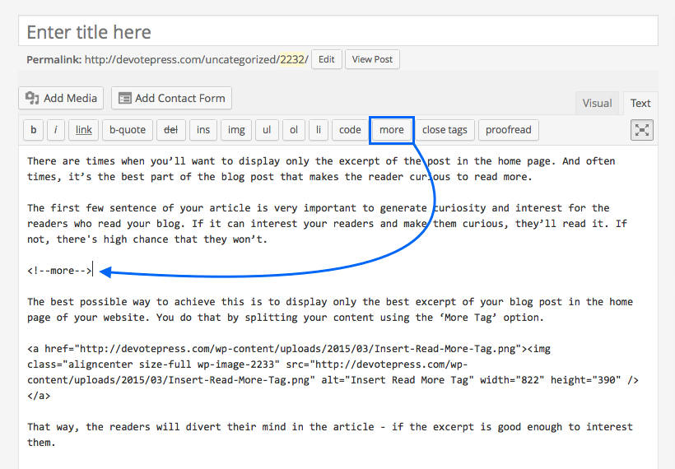Click the 'Enter title here' field
Image resolution: width=675 pixels, height=469 pixels.
337,32
